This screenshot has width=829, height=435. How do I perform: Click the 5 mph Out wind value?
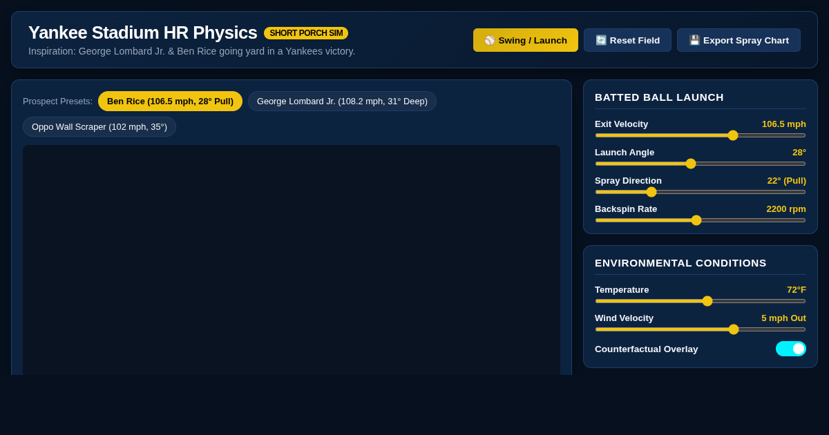point(784,318)
